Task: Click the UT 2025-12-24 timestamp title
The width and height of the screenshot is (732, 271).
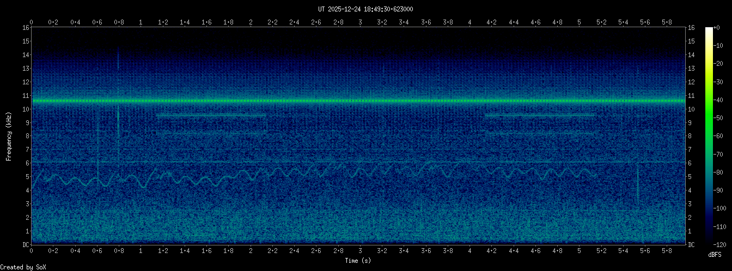Action: point(365,9)
